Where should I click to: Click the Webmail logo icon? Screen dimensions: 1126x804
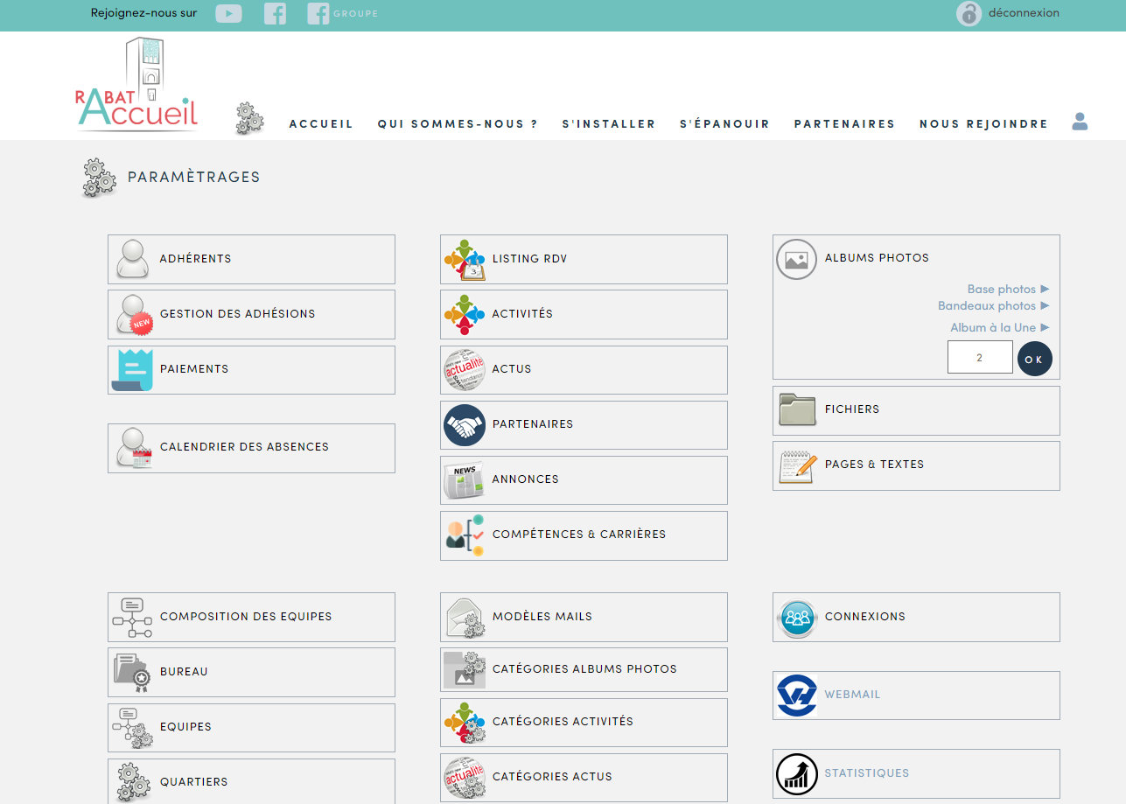796,696
